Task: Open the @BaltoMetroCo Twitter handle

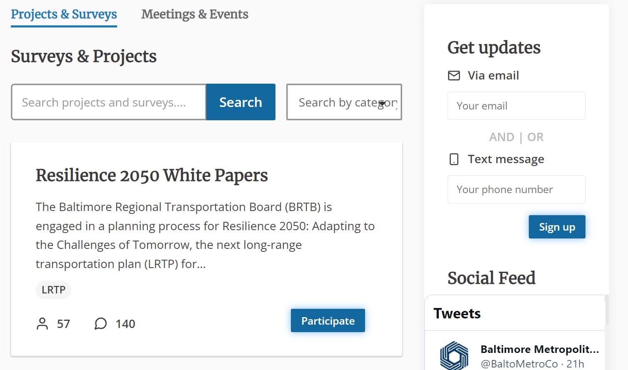Action: 519,364
